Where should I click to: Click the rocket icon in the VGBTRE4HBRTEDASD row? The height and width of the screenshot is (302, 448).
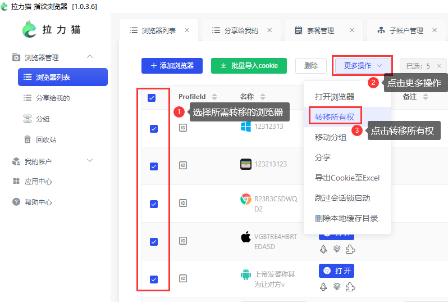(x=323, y=250)
